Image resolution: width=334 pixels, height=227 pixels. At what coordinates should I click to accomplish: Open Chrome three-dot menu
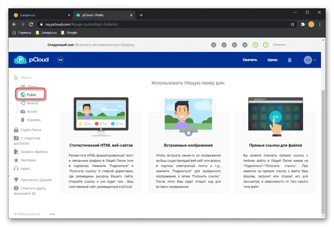pos(320,24)
